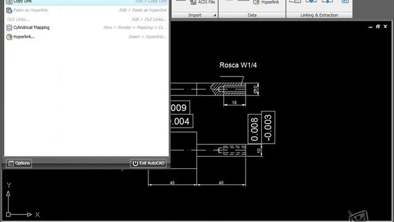
Task: Select the '.004' tolerance value
Action: 180,121
